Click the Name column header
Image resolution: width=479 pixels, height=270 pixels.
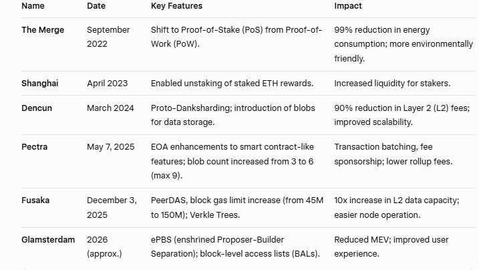pyautogui.click(x=33, y=6)
